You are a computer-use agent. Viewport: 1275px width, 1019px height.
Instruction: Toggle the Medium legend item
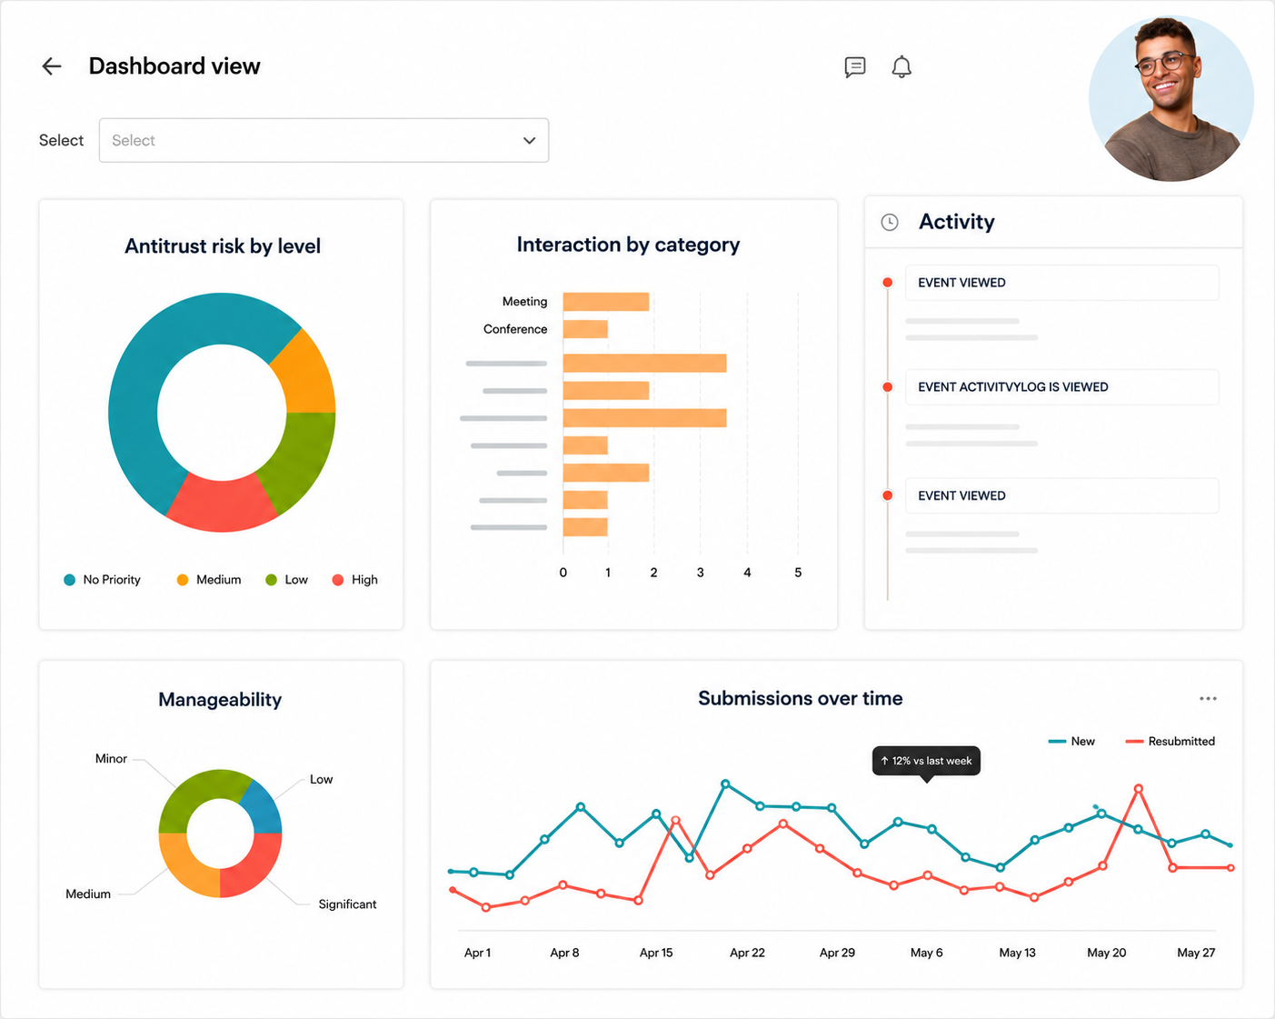coord(209,580)
